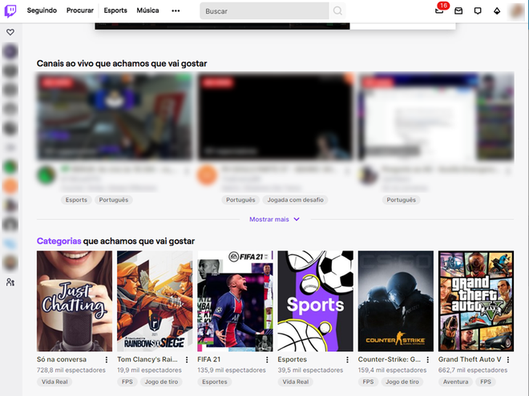Select Português tag under third live channel
The image size is (529, 396).
pos(401,200)
